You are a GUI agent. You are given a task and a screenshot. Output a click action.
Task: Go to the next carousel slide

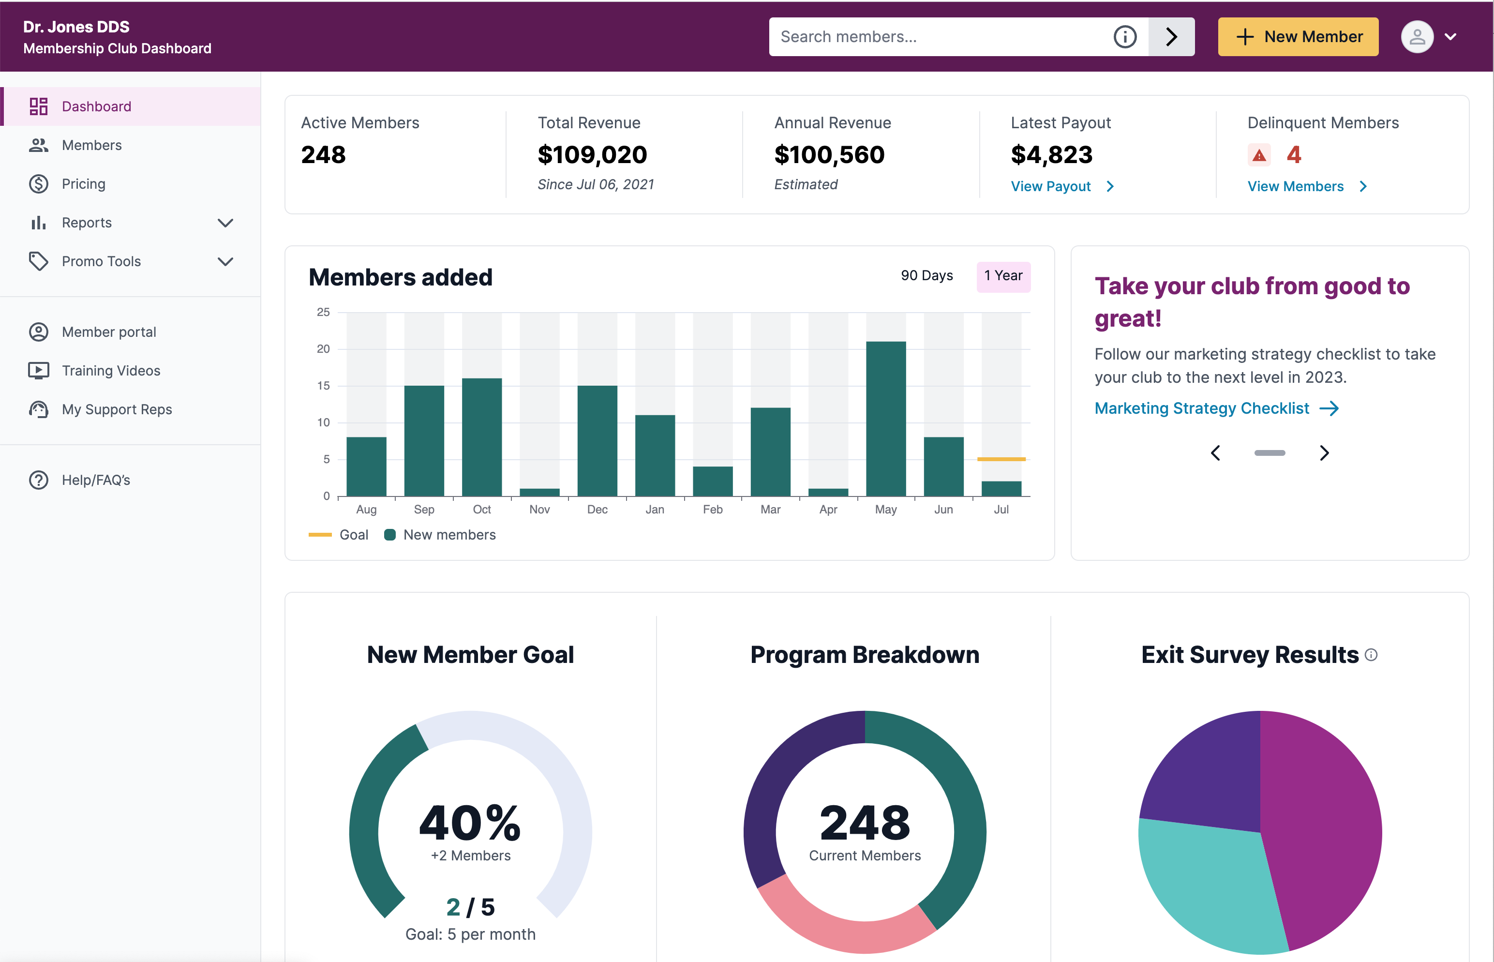tap(1324, 453)
